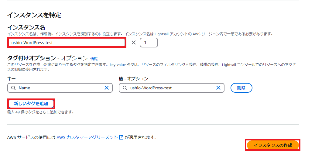Screen dimensions: 315x162
Task: Click the 削除 button to remove the tag
Action: click(x=241, y=88)
